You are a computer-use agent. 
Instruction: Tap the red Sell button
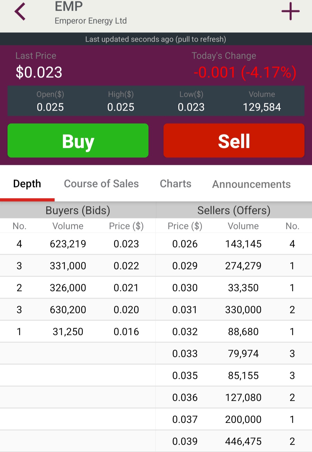(234, 141)
